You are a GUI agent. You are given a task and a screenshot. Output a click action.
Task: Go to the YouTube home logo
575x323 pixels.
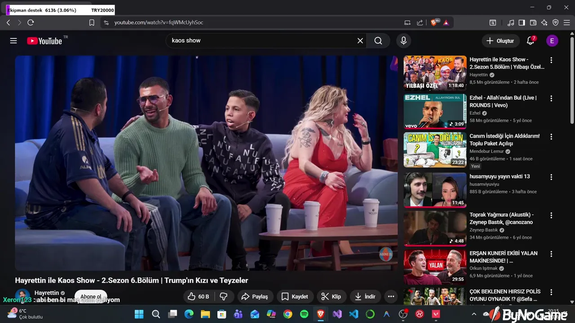click(44, 41)
